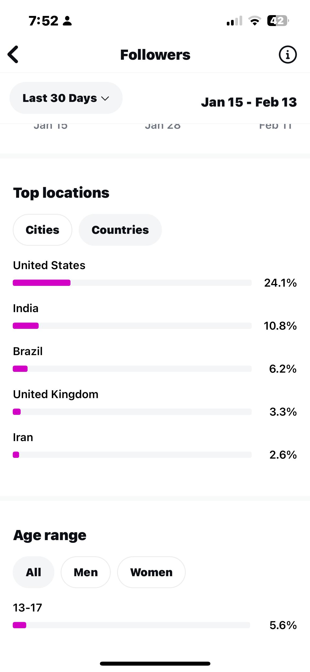Filter age range by Women
The height and width of the screenshot is (672, 310).
(x=151, y=572)
